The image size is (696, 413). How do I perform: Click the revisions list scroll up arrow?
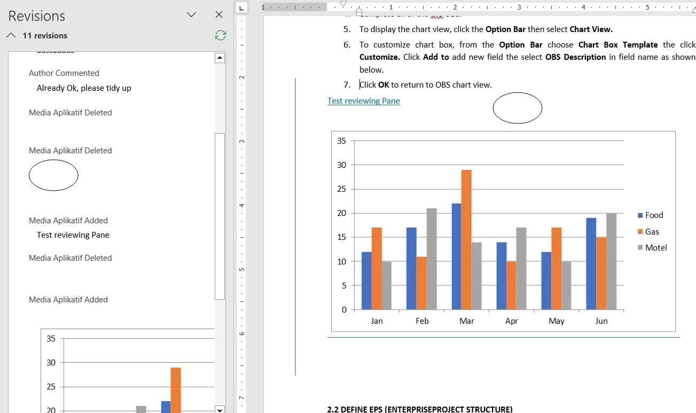[x=220, y=58]
